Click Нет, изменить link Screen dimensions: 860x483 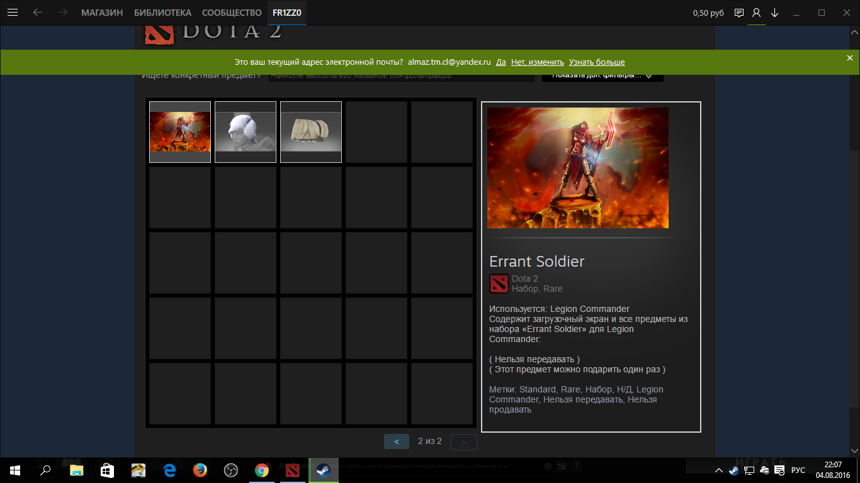(x=538, y=62)
